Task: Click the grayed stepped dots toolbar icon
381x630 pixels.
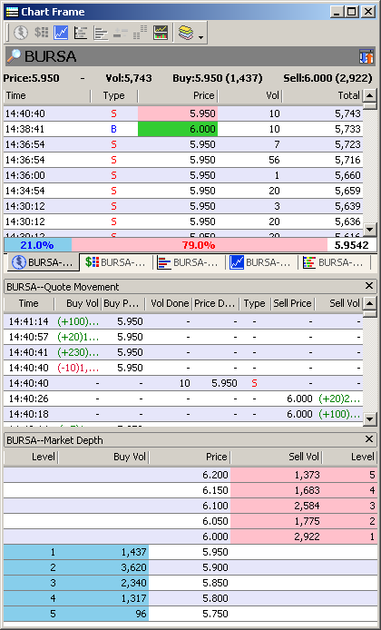Action: click(x=140, y=33)
